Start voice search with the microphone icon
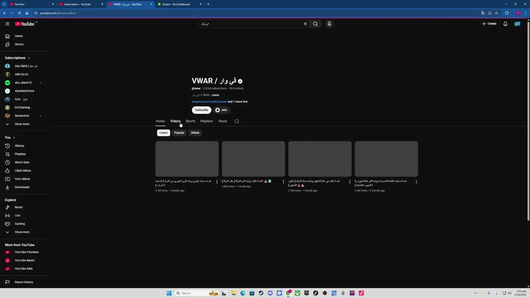This screenshot has height=298, width=530. click(x=329, y=24)
